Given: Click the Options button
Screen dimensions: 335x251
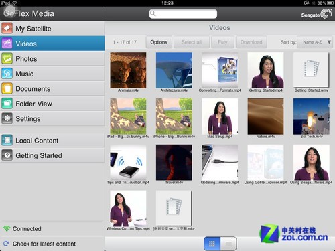Looking at the screenshot, I should click(159, 42).
